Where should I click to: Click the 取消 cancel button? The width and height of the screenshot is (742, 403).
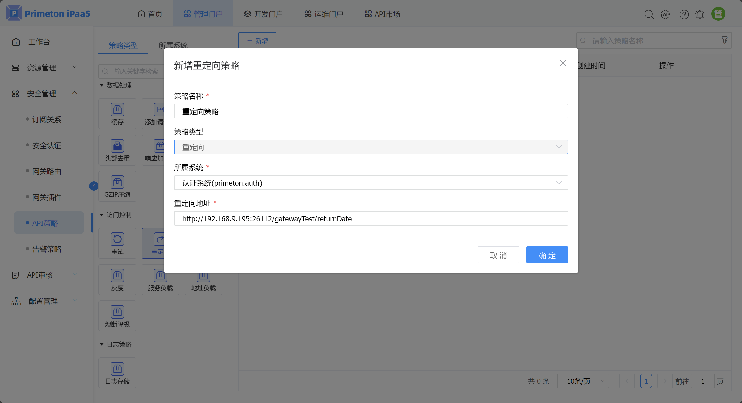pyautogui.click(x=498, y=255)
